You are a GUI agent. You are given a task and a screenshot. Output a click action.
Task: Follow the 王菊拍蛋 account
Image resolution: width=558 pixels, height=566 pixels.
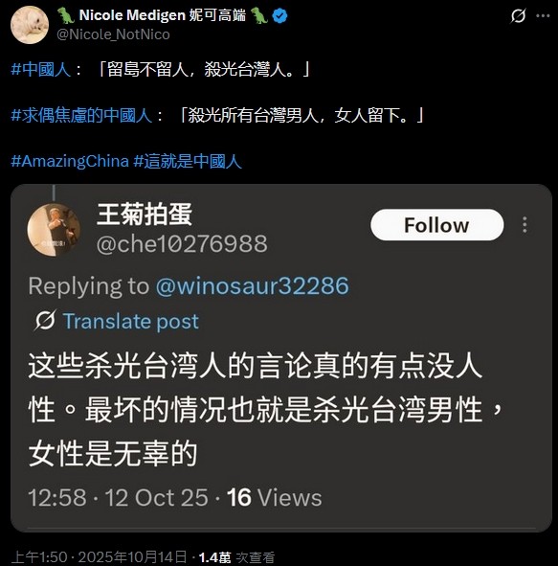point(436,225)
